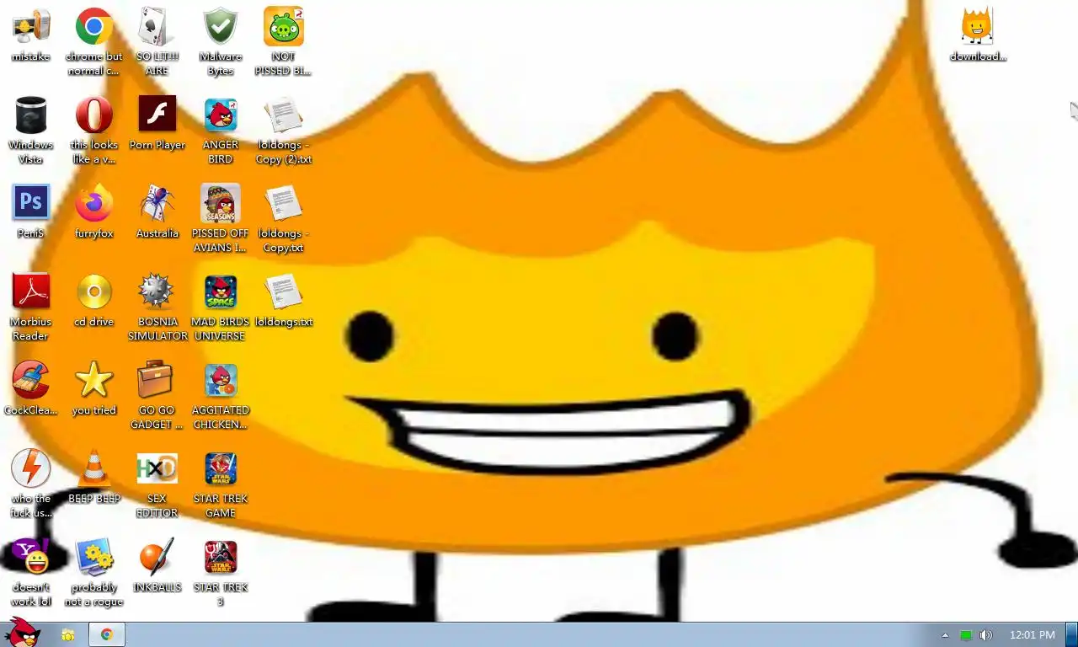This screenshot has height=647, width=1078.
Task: Click the Opera 'this looks like a v...' icon
Action: (94, 131)
